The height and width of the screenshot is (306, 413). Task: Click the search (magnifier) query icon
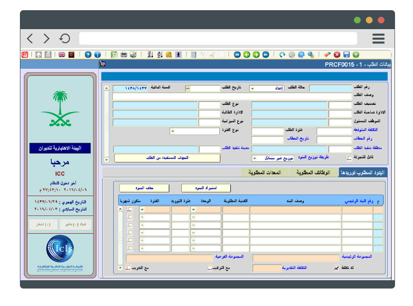tap(310, 54)
